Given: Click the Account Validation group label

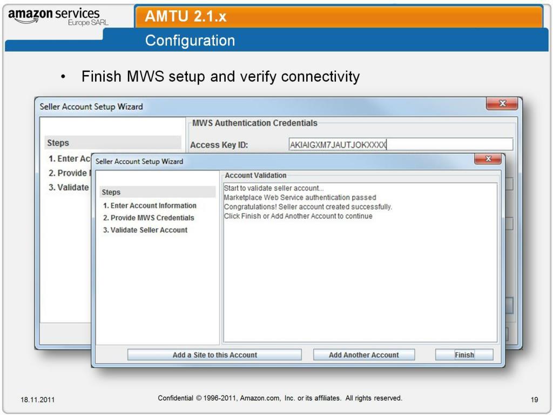Looking at the screenshot, I should click(x=255, y=176).
